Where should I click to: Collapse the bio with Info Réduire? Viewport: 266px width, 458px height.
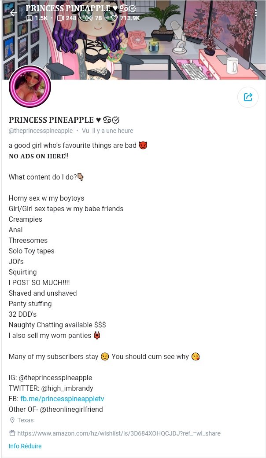[x=25, y=446]
